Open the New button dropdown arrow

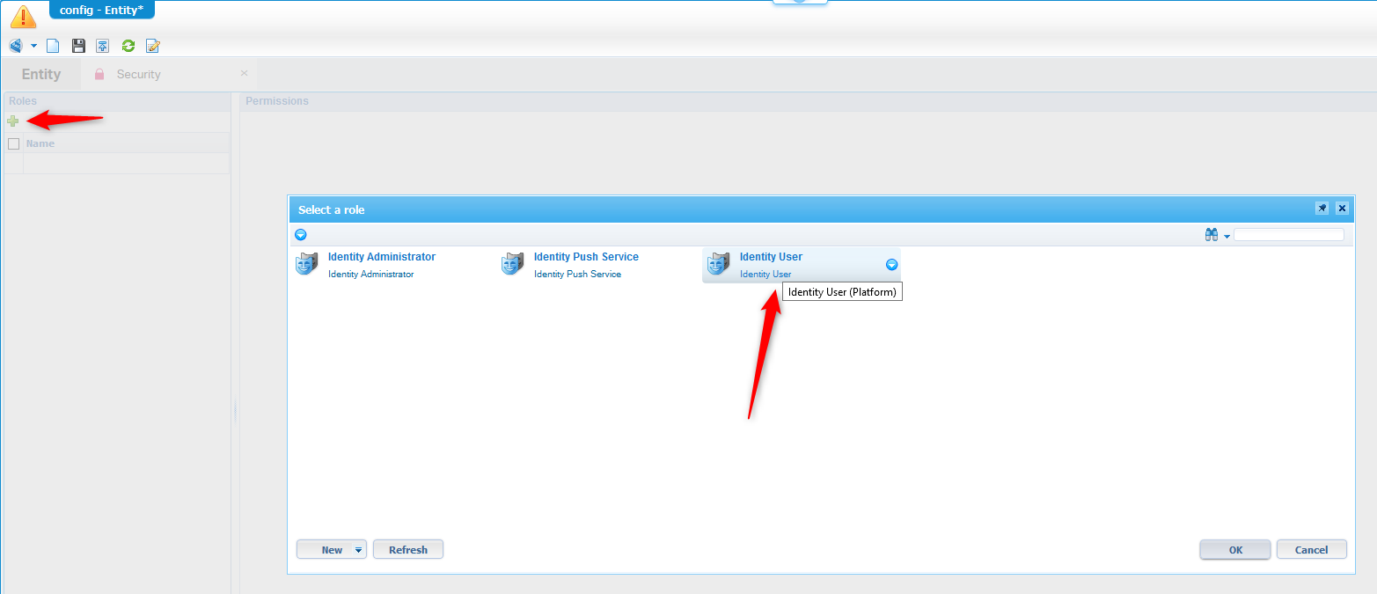pos(358,550)
